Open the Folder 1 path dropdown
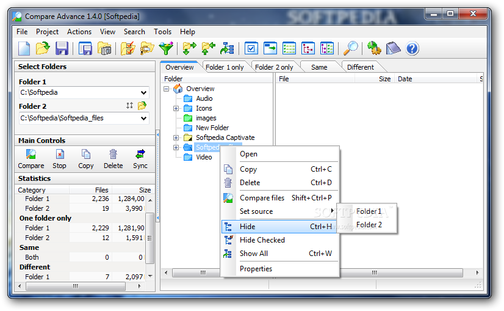This screenshot has height=311, width=504. (x=143, y=93)
